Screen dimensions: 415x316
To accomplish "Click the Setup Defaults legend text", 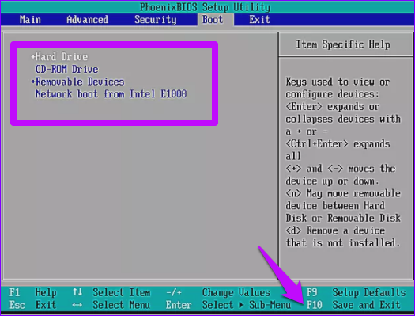I will pyautogui.click(x=369, y=293).
